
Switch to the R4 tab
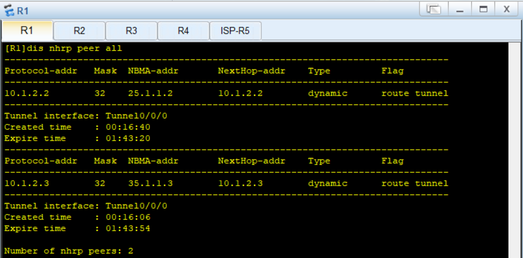183,30
